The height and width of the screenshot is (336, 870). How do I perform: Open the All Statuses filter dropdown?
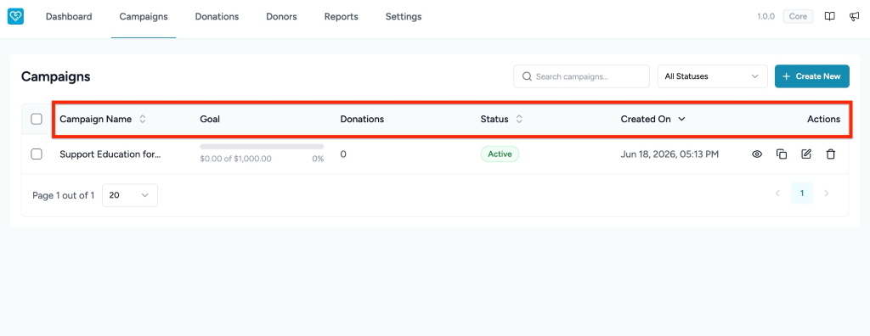click(x=713, y=76)
